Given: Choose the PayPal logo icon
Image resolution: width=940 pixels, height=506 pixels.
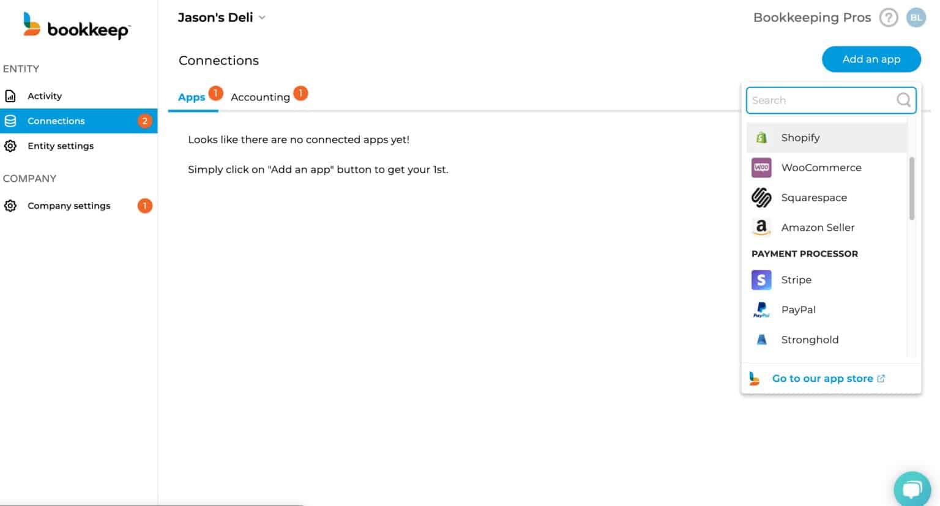Looking at the screenshot, I should (x=761, y=310).
